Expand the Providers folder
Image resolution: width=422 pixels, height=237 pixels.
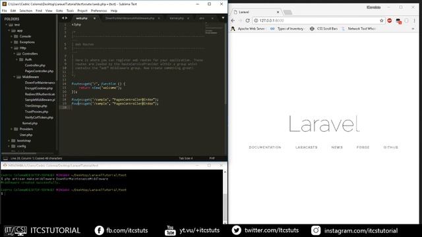(12, 129)
